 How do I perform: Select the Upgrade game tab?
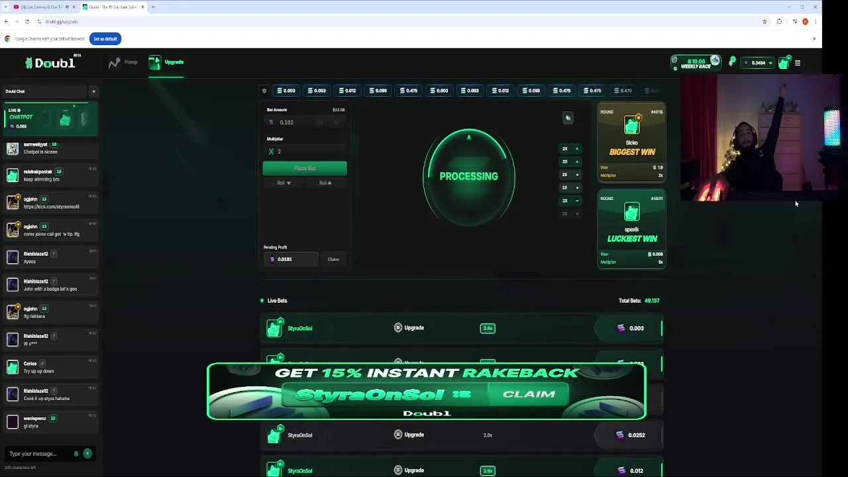166,62
